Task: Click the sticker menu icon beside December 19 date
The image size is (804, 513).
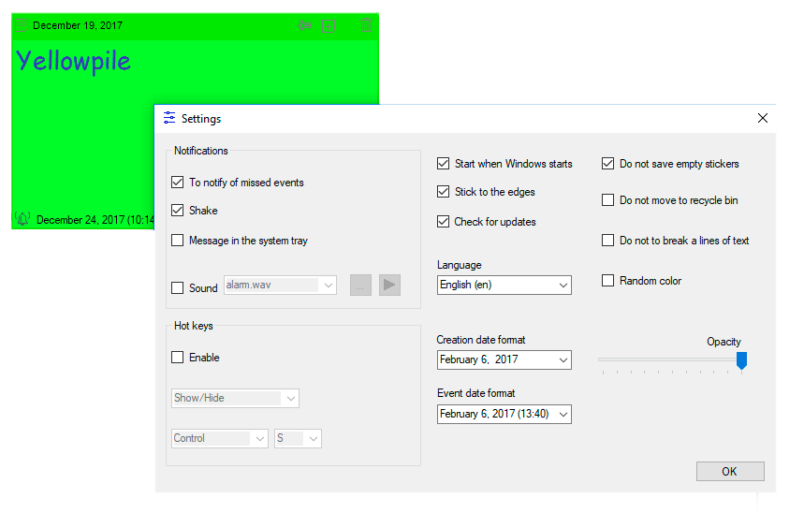Action: [21, 25]
